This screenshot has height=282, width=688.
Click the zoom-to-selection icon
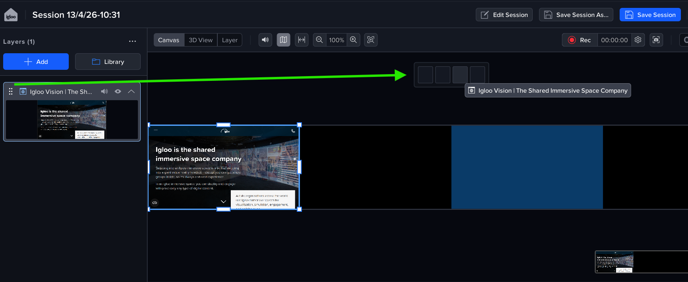[371, 40]
